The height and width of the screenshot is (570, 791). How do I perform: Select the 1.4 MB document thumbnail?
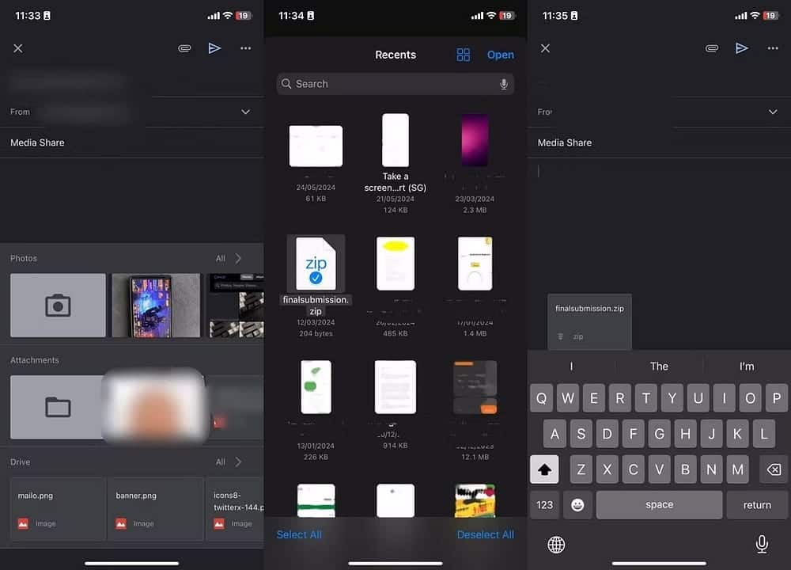click(x=475, y=264)
